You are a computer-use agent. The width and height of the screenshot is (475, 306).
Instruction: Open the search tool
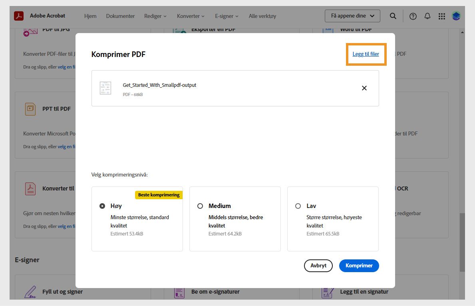pyautogui.click(x=393, y=16)
